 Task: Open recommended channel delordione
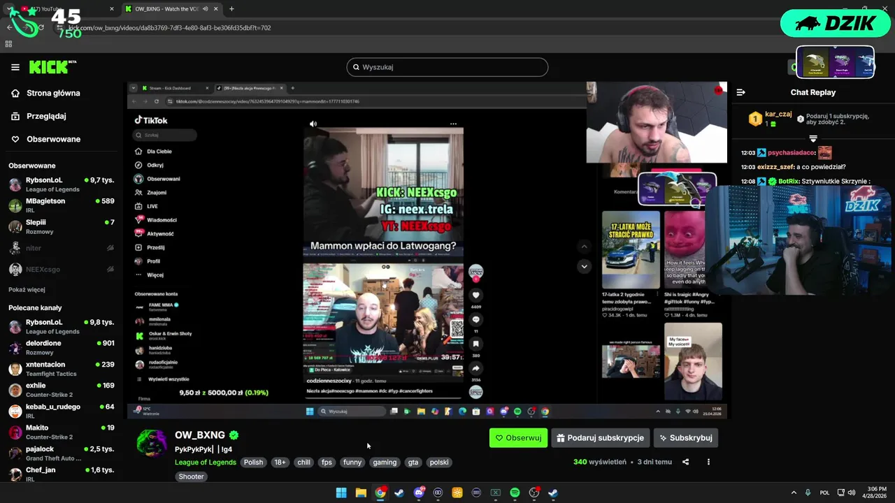[x=61, y=347]
